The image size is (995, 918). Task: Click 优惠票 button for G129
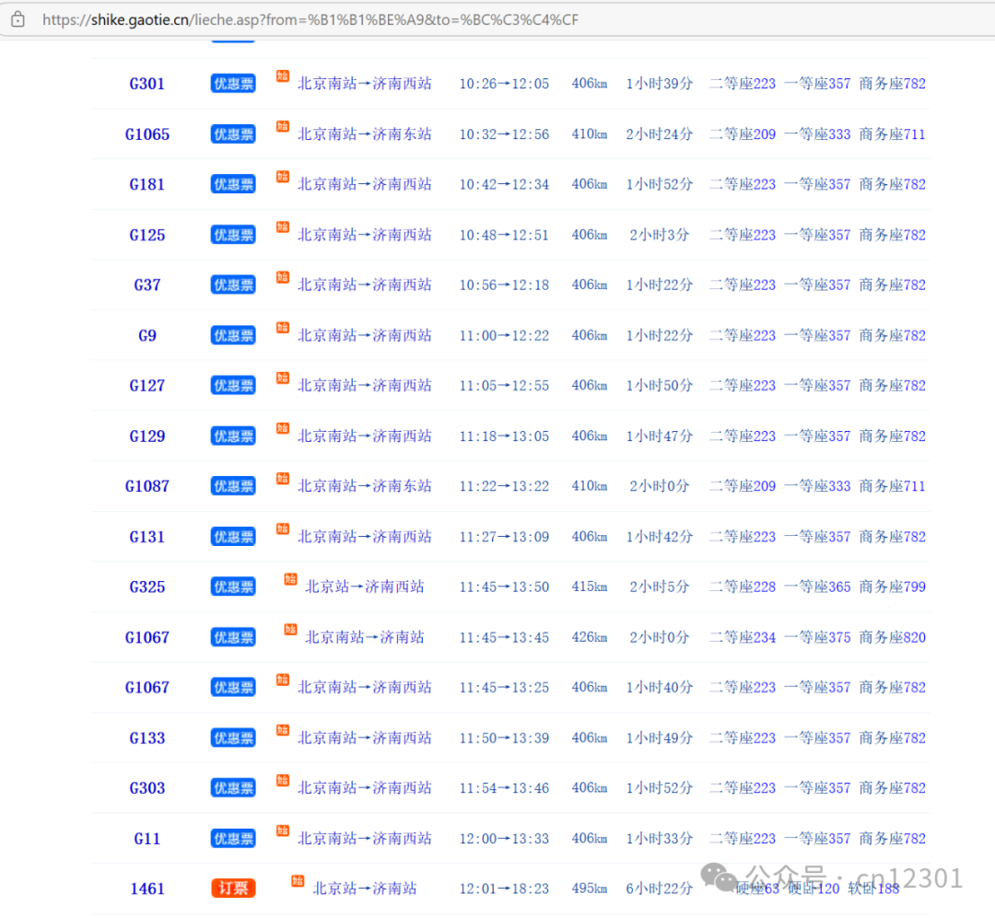tap(233, 436)
